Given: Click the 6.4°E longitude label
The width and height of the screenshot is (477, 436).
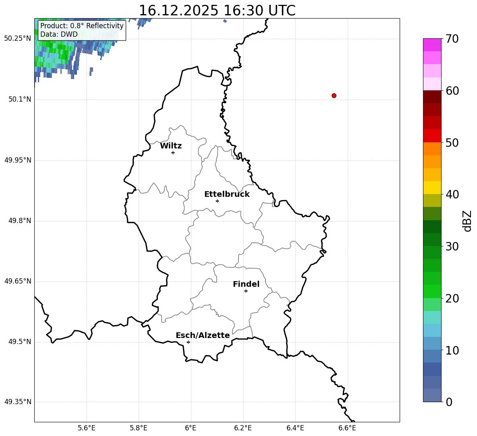Looking at the screenshot, I should point(295,428).
